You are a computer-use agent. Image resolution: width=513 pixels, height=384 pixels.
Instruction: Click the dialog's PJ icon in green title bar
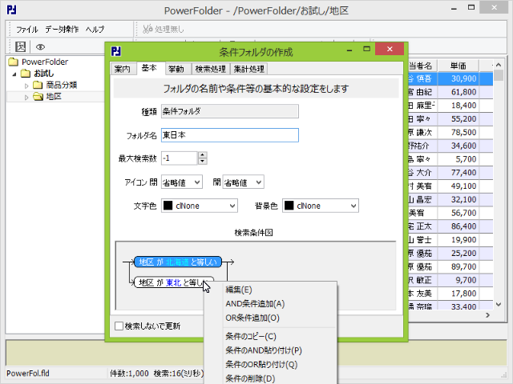click(115, 51)
